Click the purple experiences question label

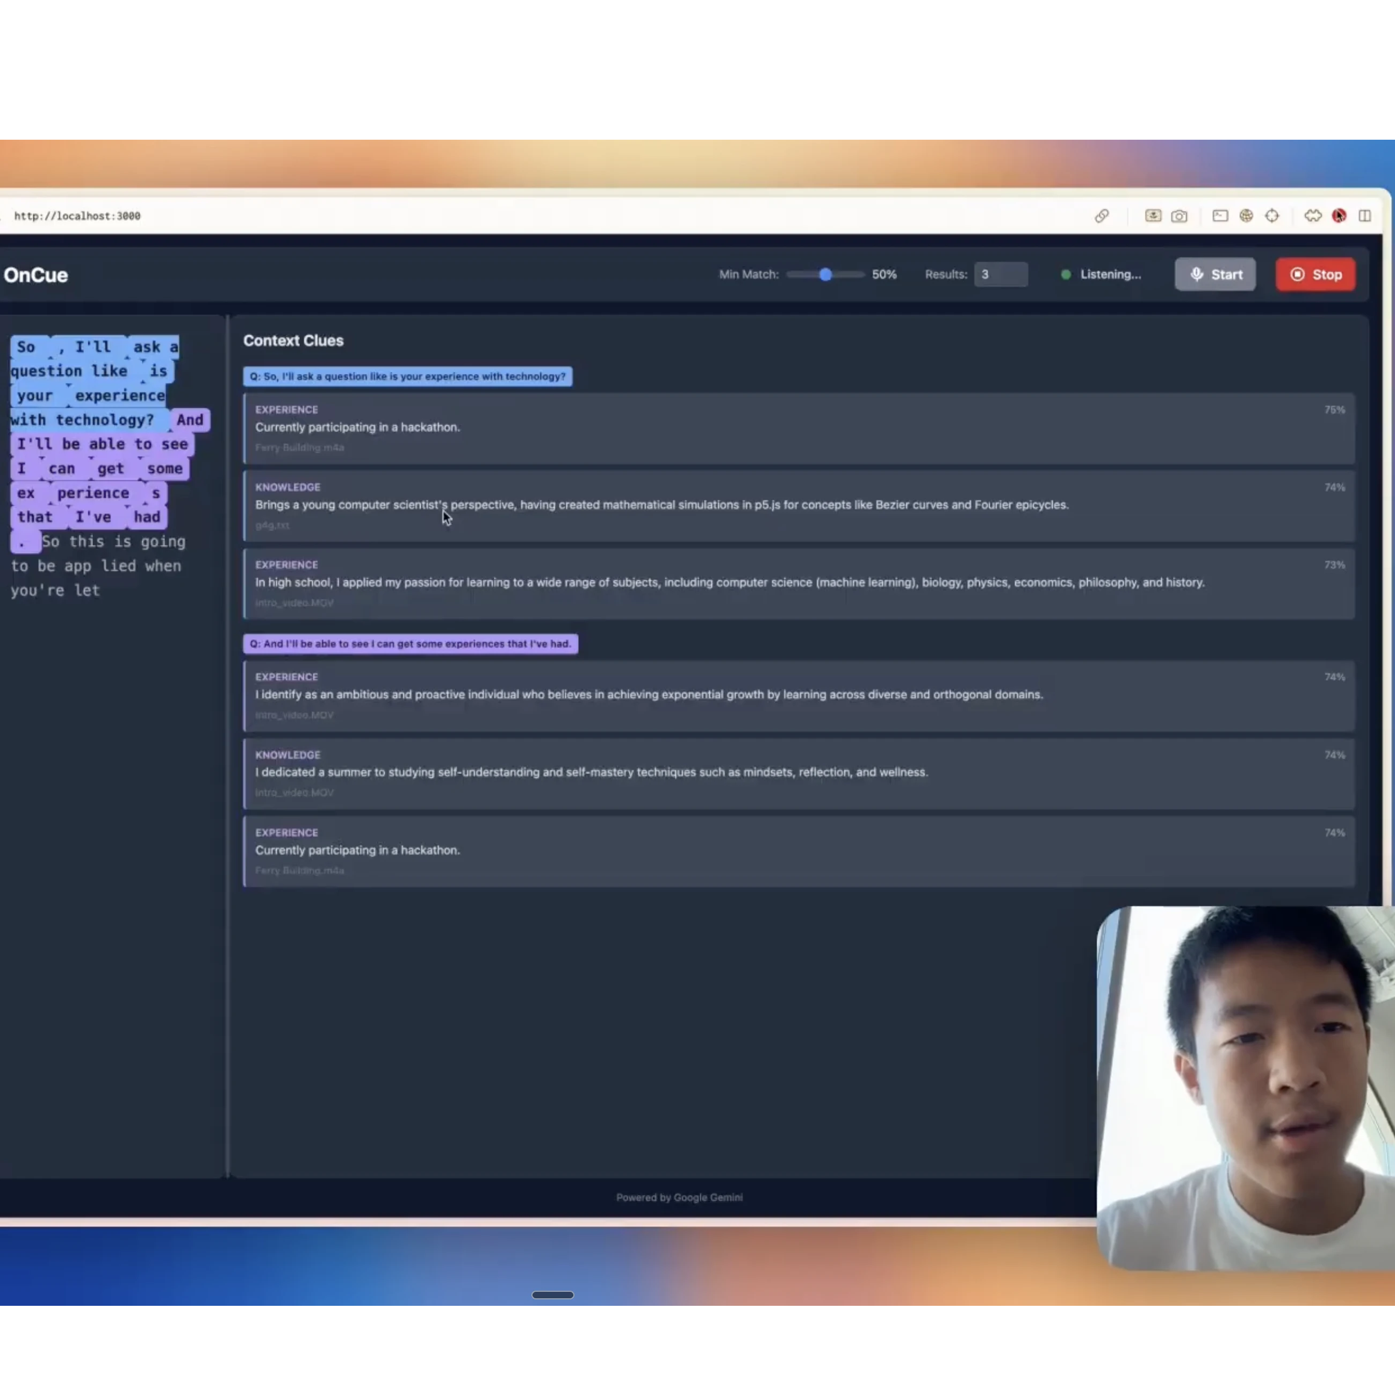[x=410, y=643]
